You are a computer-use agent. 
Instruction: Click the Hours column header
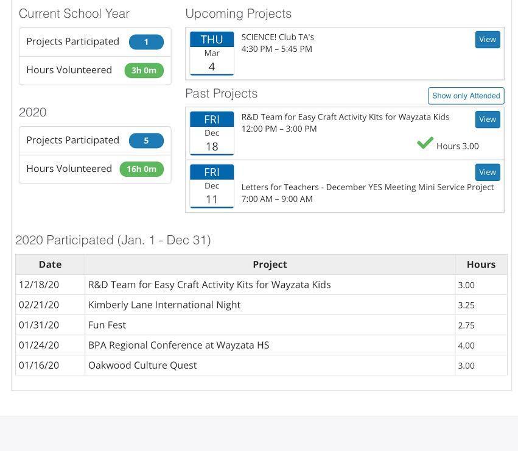point(481,265)
